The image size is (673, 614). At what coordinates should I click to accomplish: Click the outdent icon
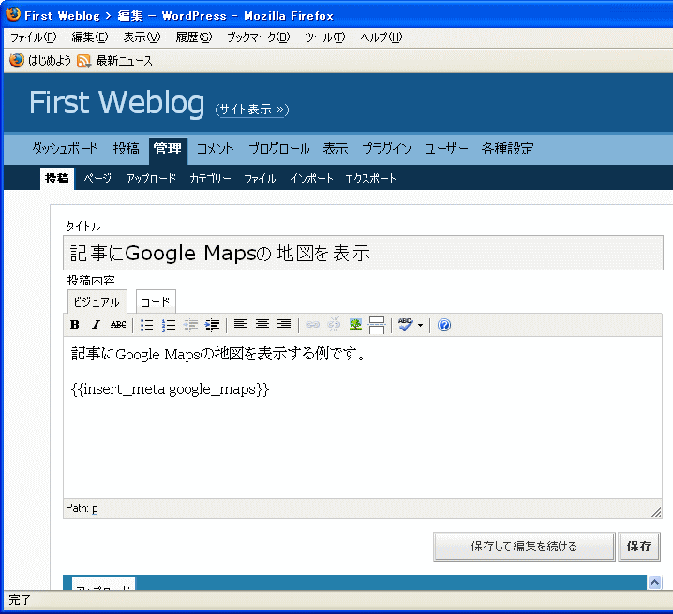click(x=190, y=325)
